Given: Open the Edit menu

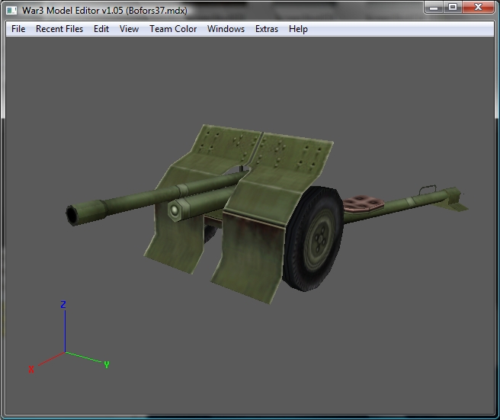Looking at the screenshot, I should pos(101,29).
